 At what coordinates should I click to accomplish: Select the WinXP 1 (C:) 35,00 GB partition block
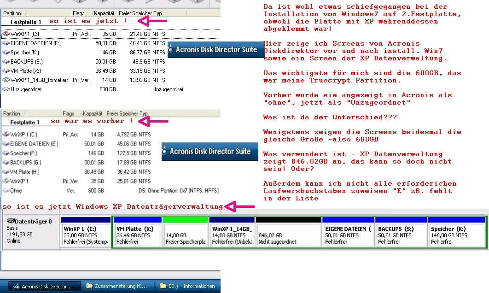click(86, 233)
